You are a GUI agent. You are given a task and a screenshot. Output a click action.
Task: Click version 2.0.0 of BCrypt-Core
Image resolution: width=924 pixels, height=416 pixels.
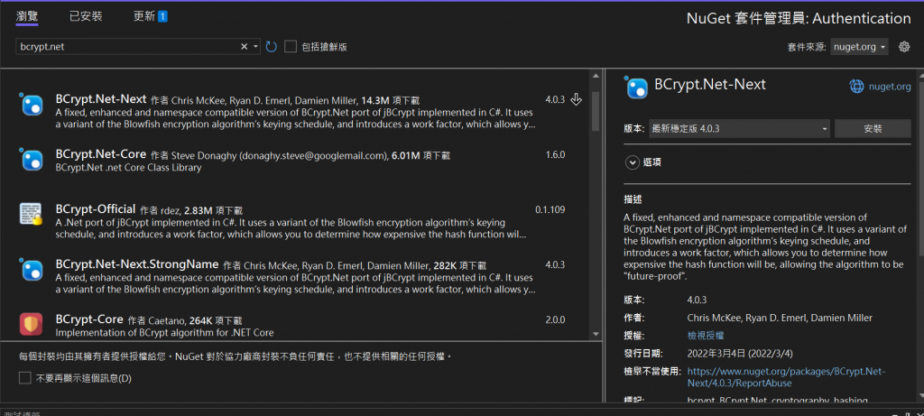tap(555, 320)
